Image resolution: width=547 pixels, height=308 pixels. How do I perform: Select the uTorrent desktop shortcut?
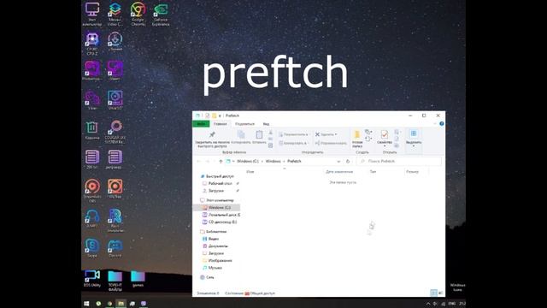click(x=115, y=42)
